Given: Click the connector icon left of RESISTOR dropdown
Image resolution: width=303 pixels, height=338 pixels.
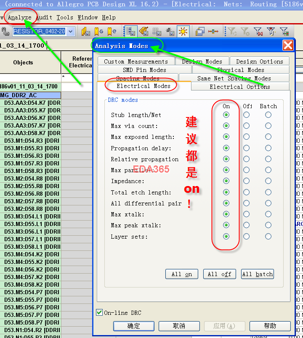Looking at the screenshot, I should 5,32.
